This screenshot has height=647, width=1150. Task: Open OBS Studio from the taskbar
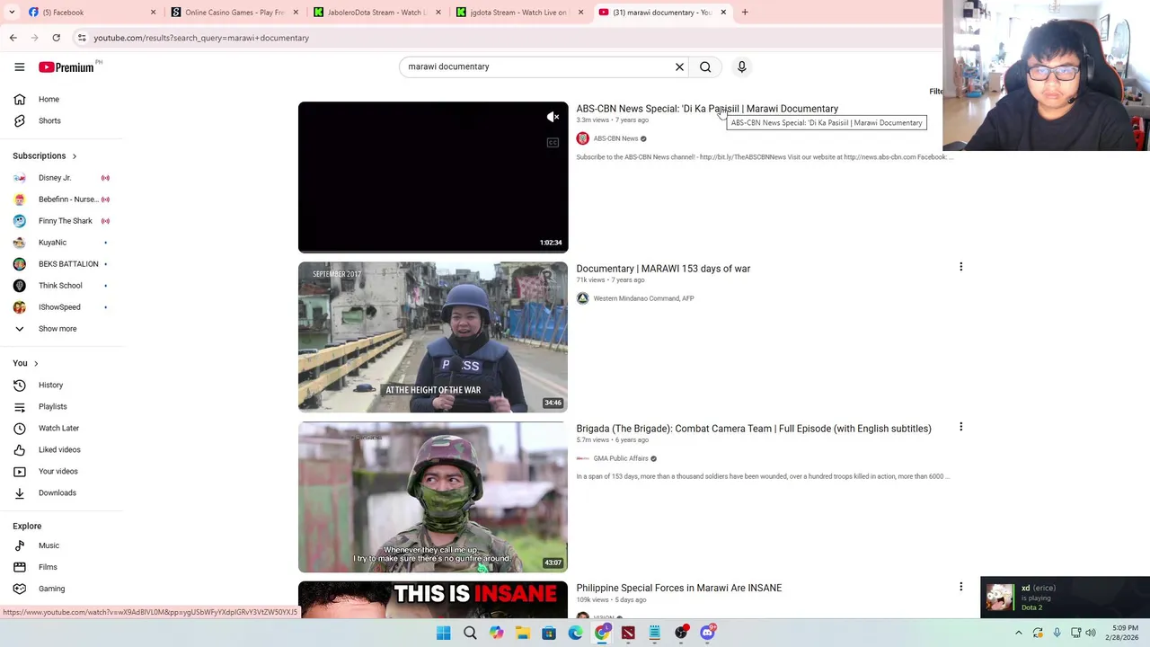tap(681, 633)
